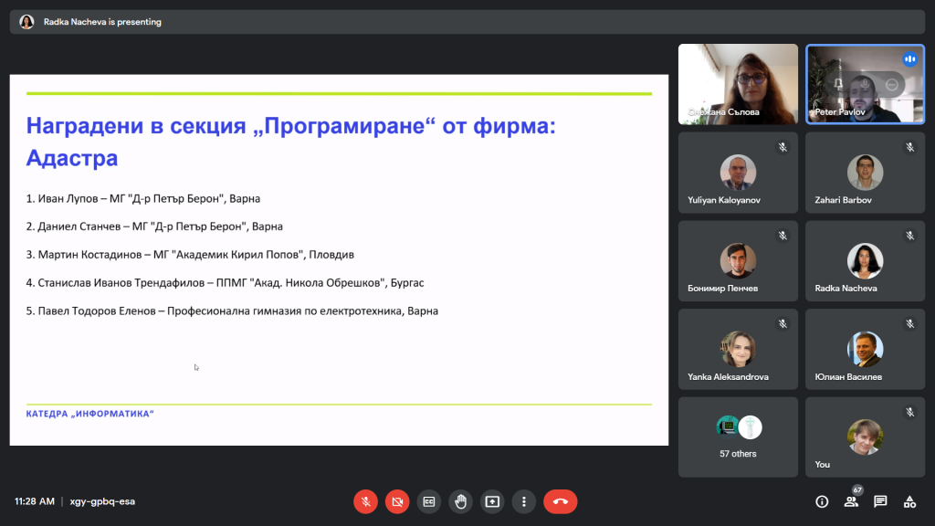Toggle closed captions with the CC button
The width and height of the screenshot is (935, 526).
429,501
